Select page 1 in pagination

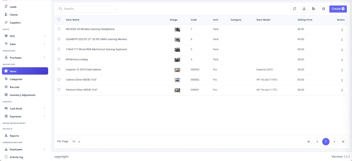[x=326, y=142]
